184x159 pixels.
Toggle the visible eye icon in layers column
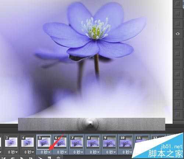coord(177,33)
